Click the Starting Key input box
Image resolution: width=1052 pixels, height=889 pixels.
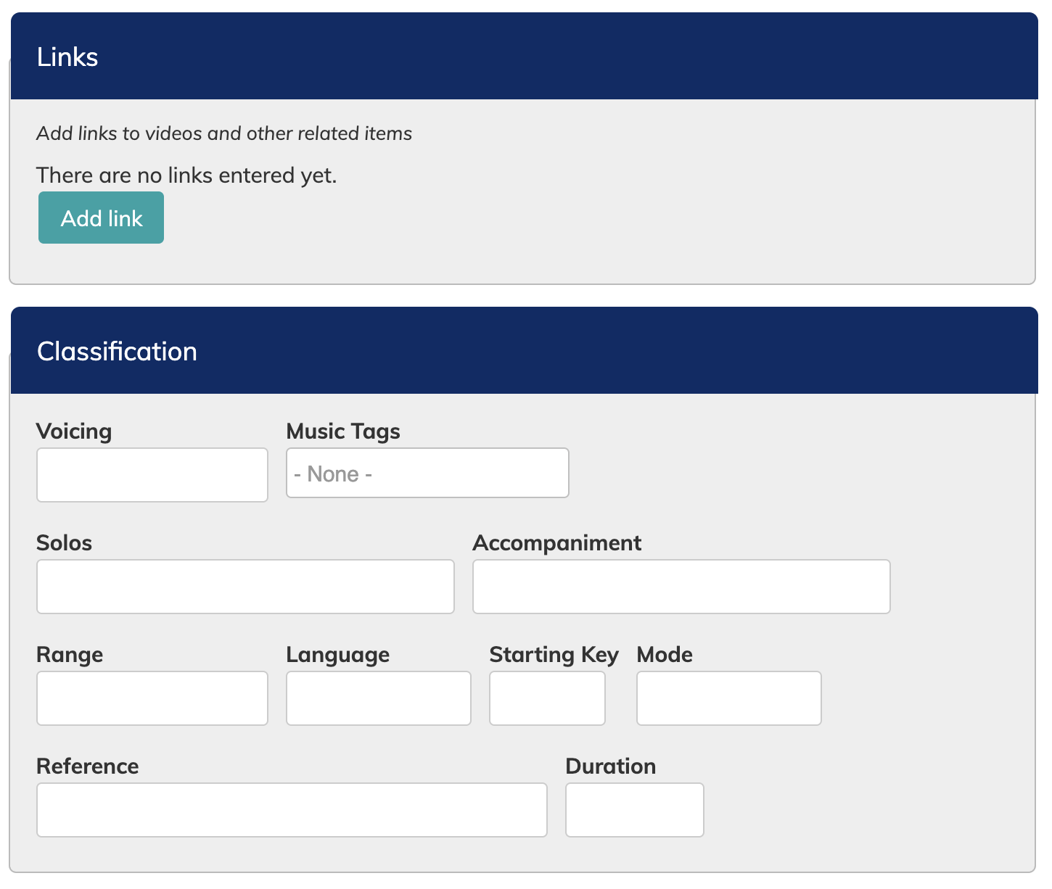point(547,698)
